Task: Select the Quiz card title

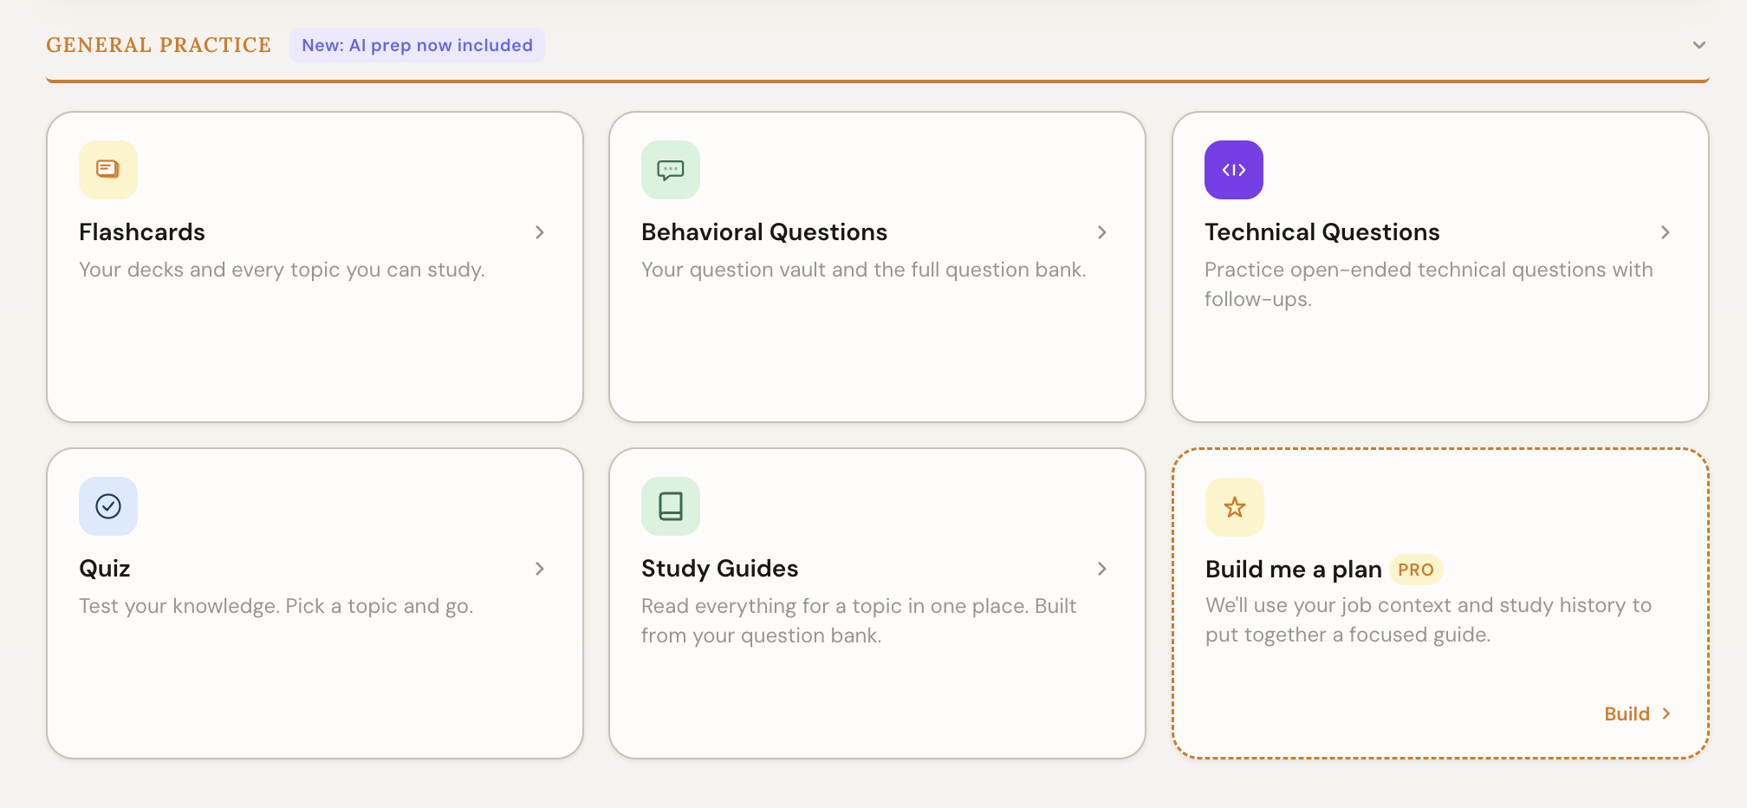Action: [x=105, y=569]
